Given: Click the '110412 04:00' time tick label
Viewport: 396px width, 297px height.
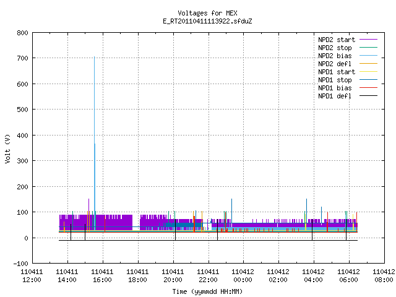Looking at the screenshot, I should tap(314, 276).
